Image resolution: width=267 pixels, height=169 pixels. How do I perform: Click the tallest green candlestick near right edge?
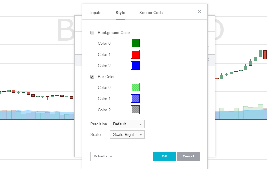(260, 53)
